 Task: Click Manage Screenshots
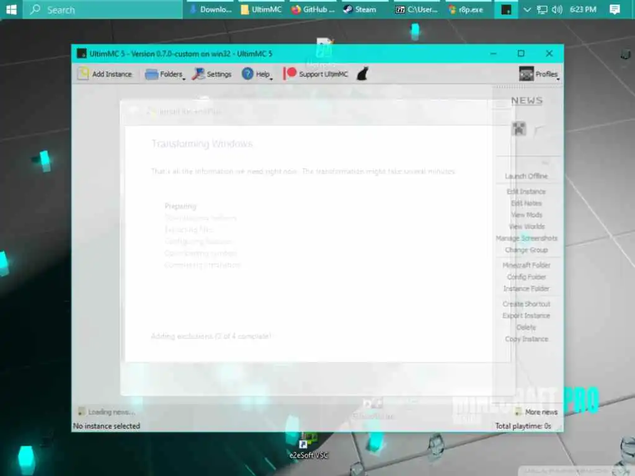(526, 239)
